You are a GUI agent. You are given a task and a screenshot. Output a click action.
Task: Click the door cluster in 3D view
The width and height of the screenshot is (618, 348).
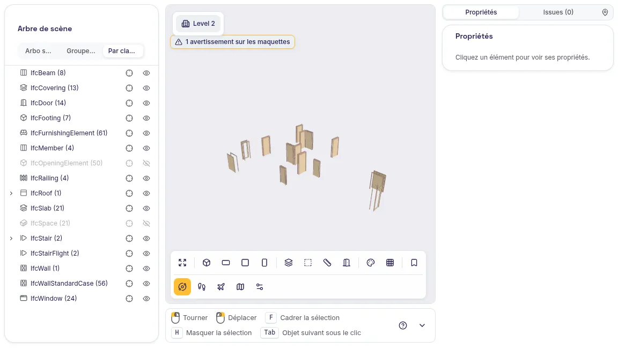300,152
